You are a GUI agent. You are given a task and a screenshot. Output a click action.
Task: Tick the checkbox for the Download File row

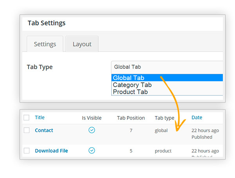(x=27, y=151)
